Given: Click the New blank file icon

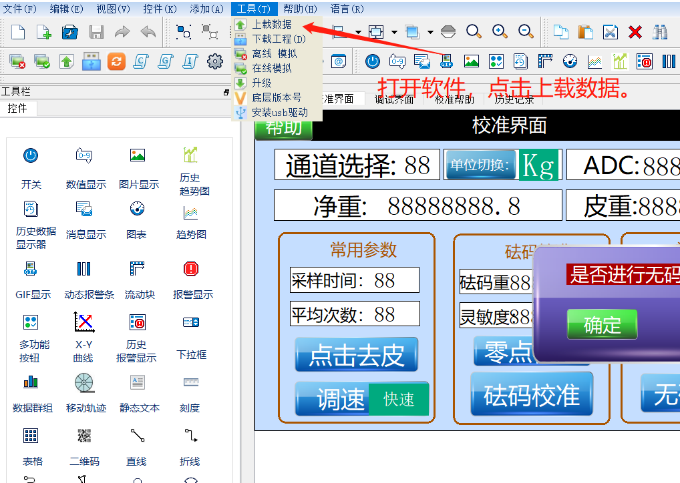Looking at the screenshot, I should [18, 32].
